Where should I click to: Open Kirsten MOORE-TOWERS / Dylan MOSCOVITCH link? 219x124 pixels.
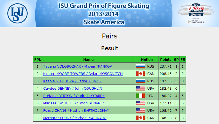(83, 74)
